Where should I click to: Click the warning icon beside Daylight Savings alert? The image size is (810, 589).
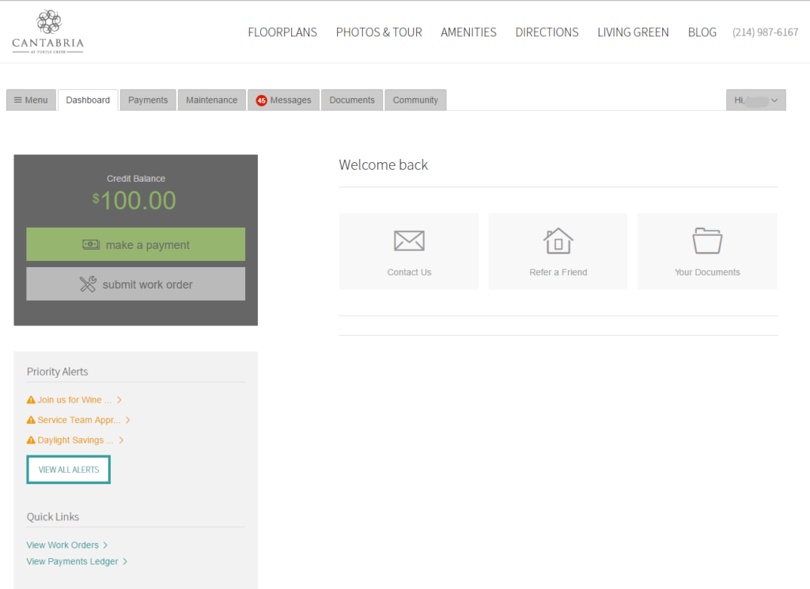(x=31, y=440)
